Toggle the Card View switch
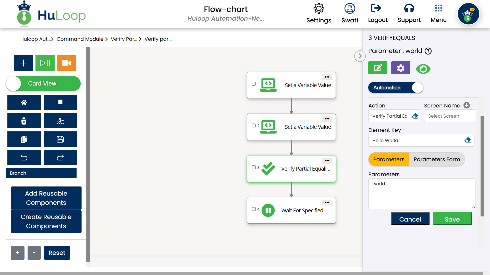The image size is (490, 275). point(43,84)
